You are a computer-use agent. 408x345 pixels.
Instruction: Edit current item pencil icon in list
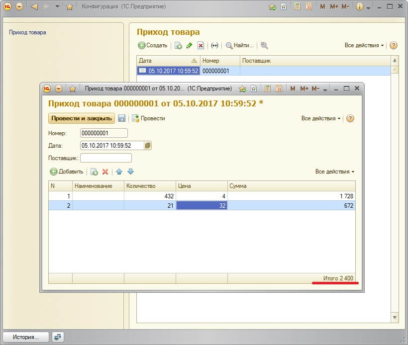pos(190,46)
